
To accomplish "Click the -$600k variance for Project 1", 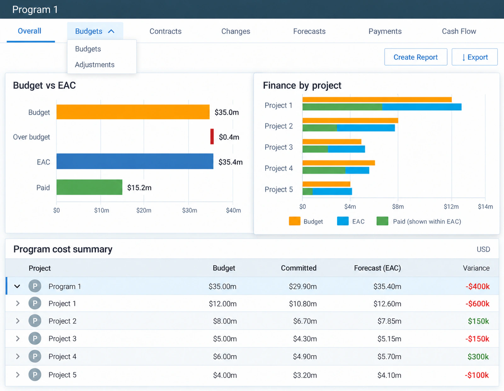I will tap(478, 304).
